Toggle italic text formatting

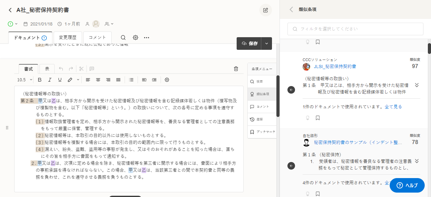[50, 80]
